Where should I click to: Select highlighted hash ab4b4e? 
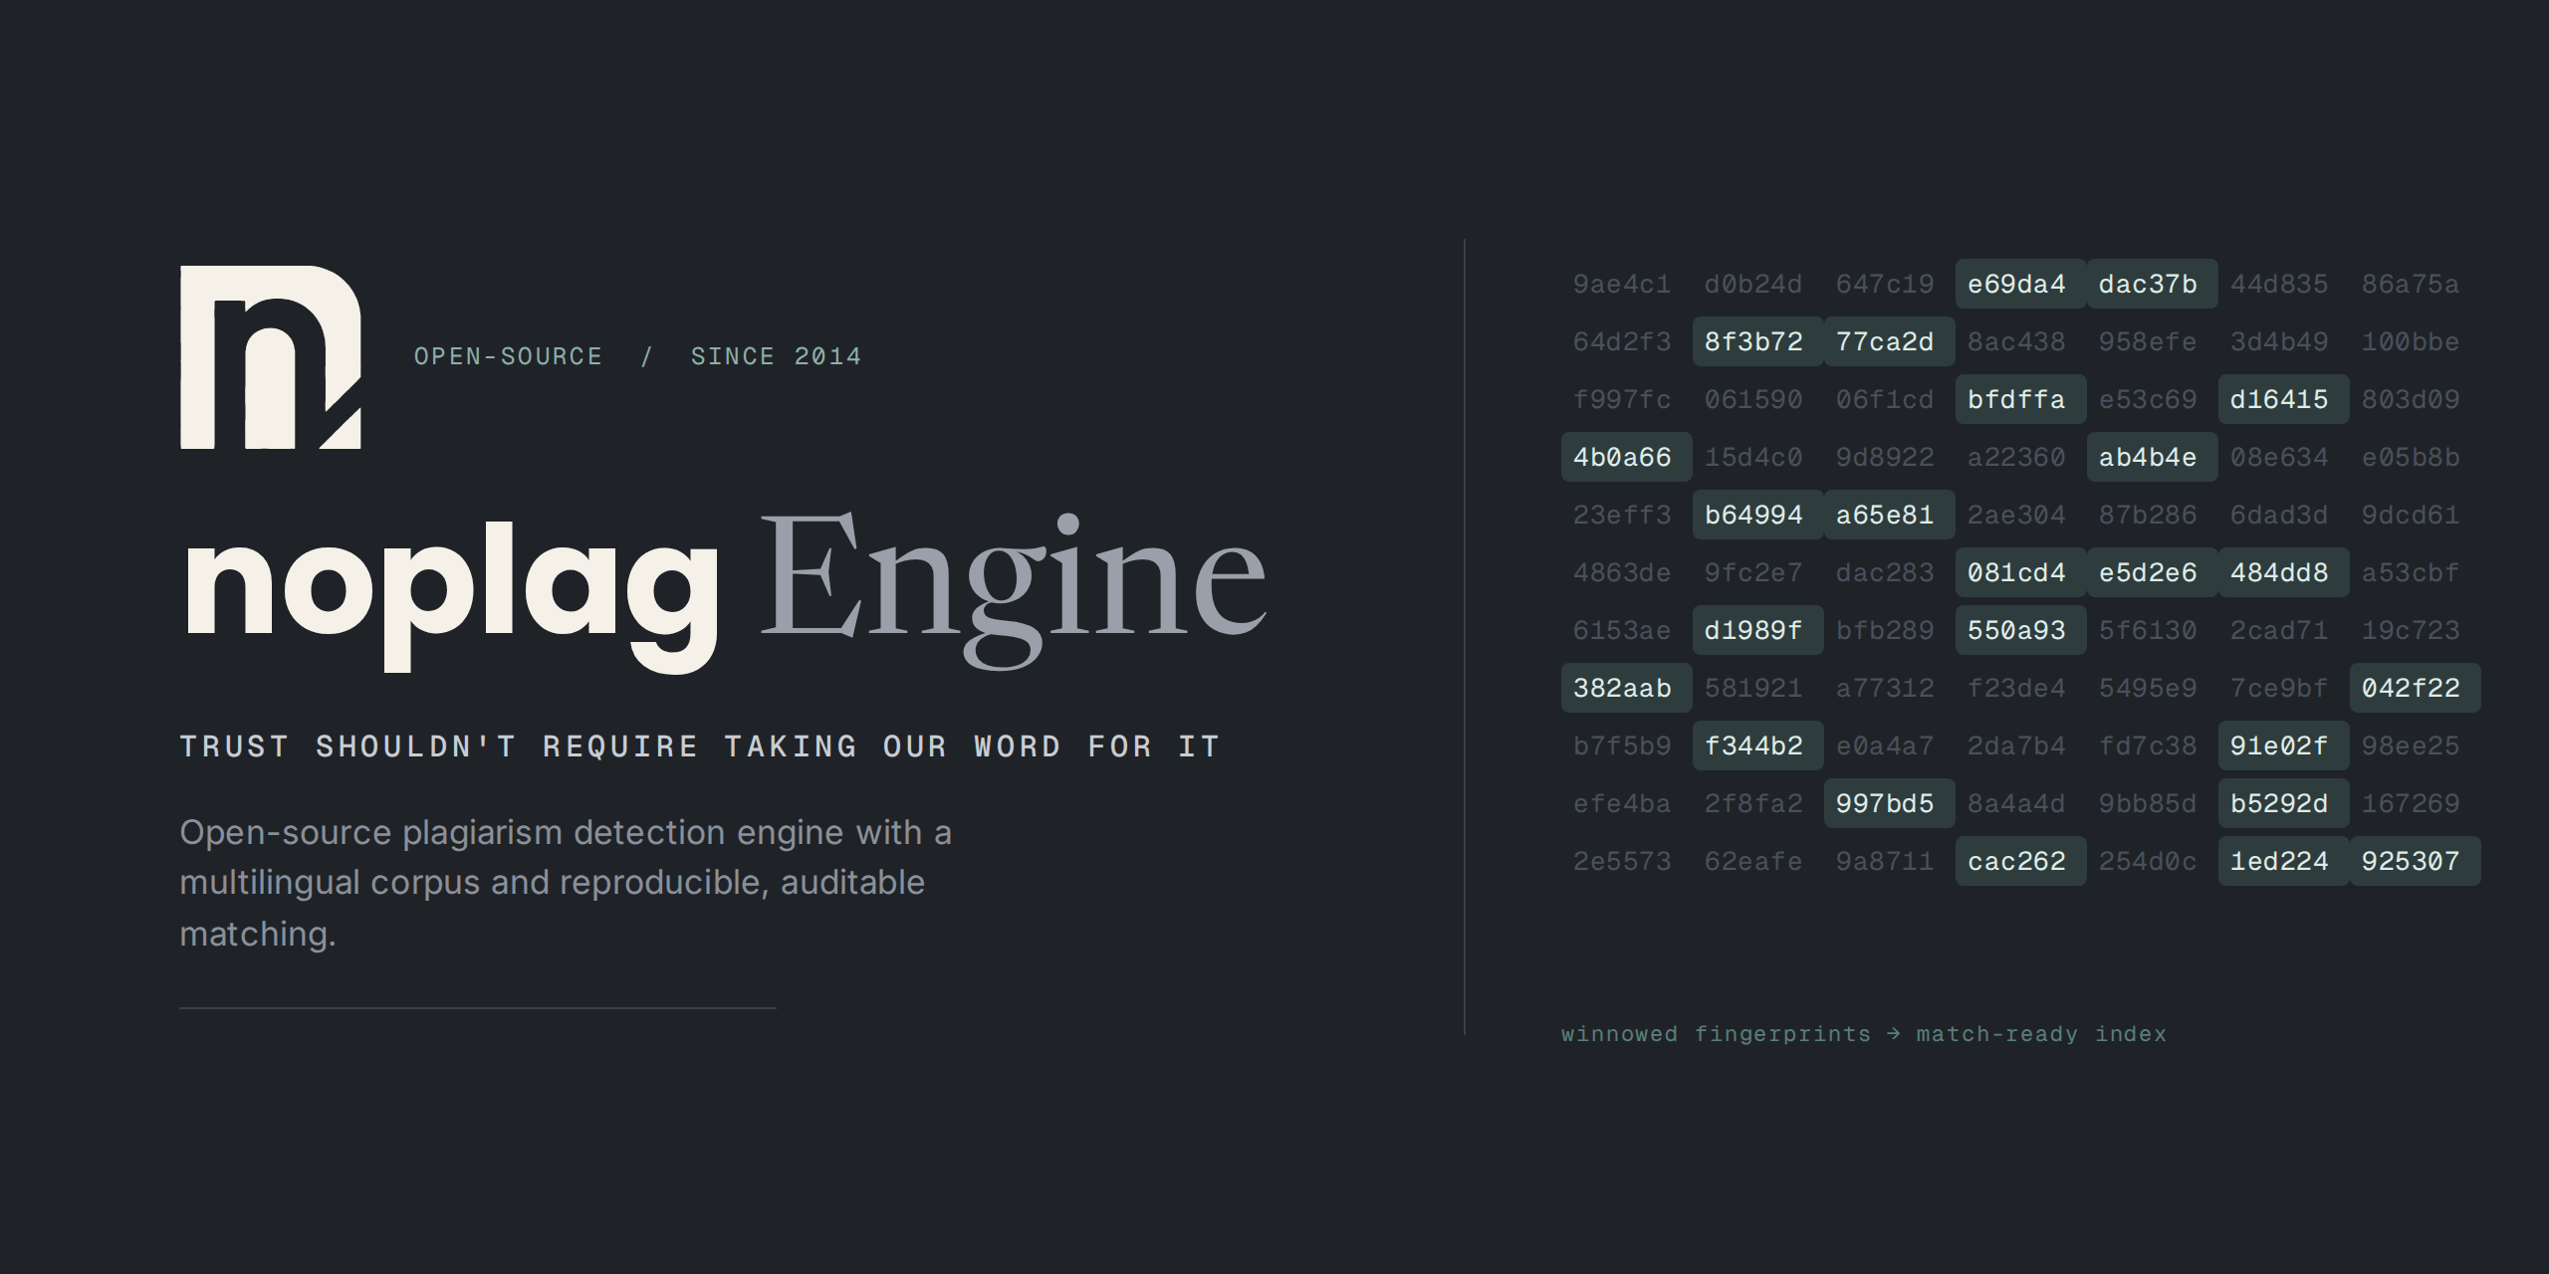[2153, 457]
